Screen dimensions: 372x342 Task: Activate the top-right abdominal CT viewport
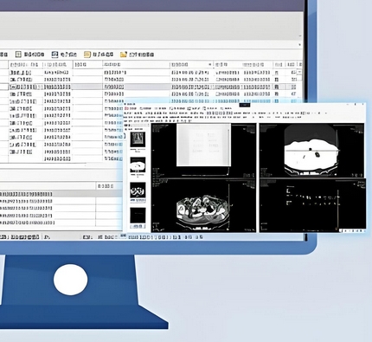(x=311, y=151)
